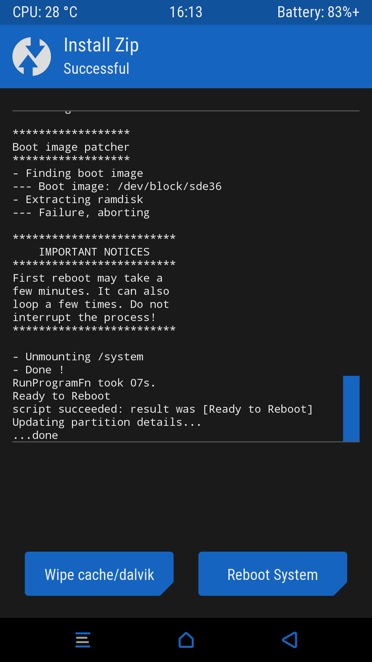Tap the Successful status text

click(x=96, y=69)
